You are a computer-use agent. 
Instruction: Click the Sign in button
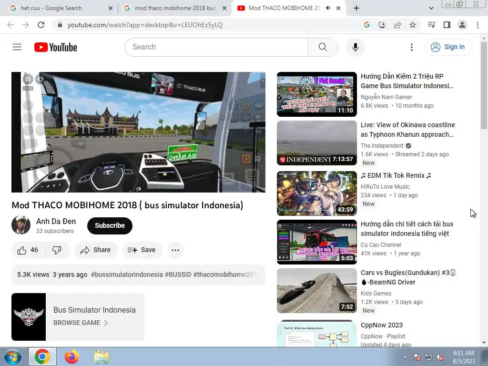pos(448,47)
